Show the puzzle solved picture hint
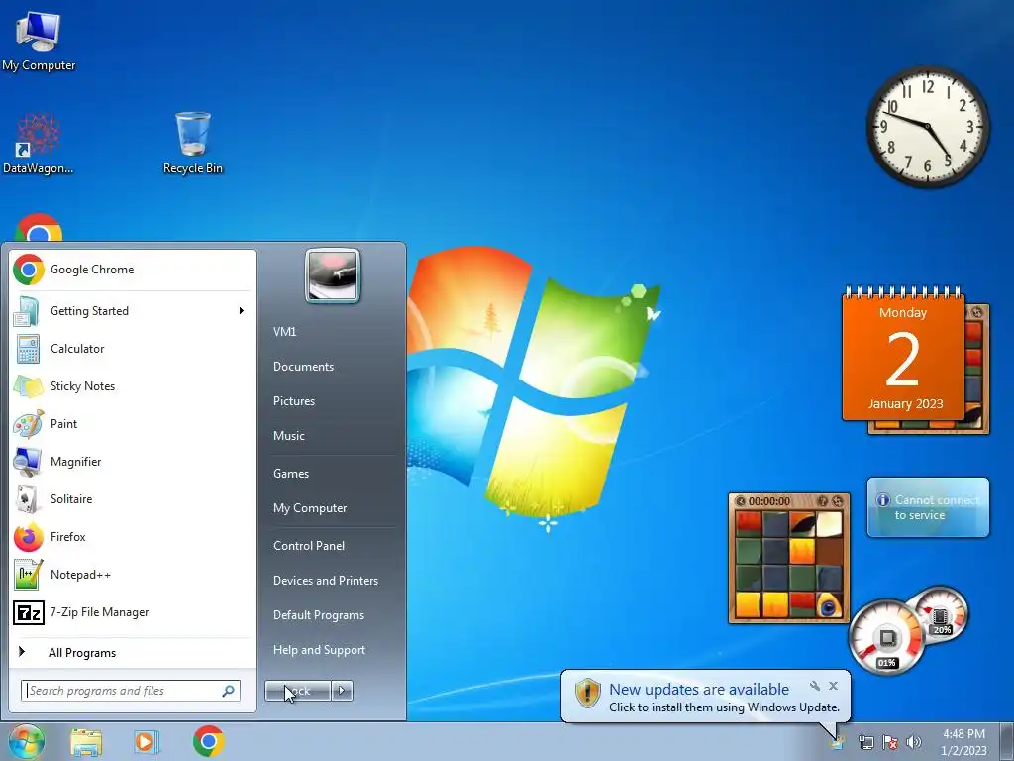Screen dimensions: 1014x761 click(823, 501)
